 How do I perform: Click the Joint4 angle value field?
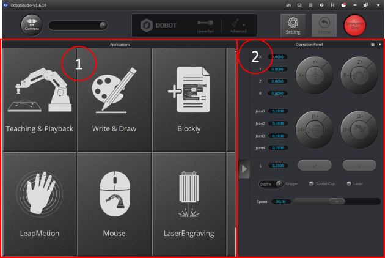tap(278, 148)
